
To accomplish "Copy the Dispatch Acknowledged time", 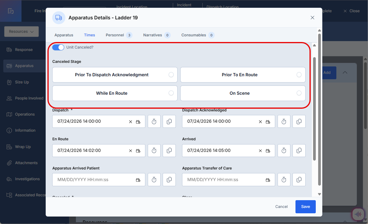I will [x=299, y=122].
